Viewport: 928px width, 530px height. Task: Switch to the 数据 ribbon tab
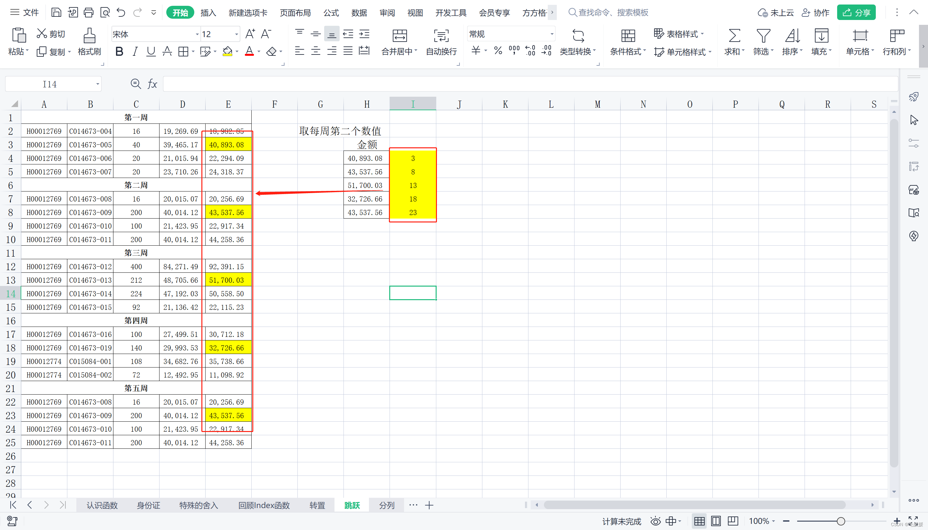click(359, 13)
